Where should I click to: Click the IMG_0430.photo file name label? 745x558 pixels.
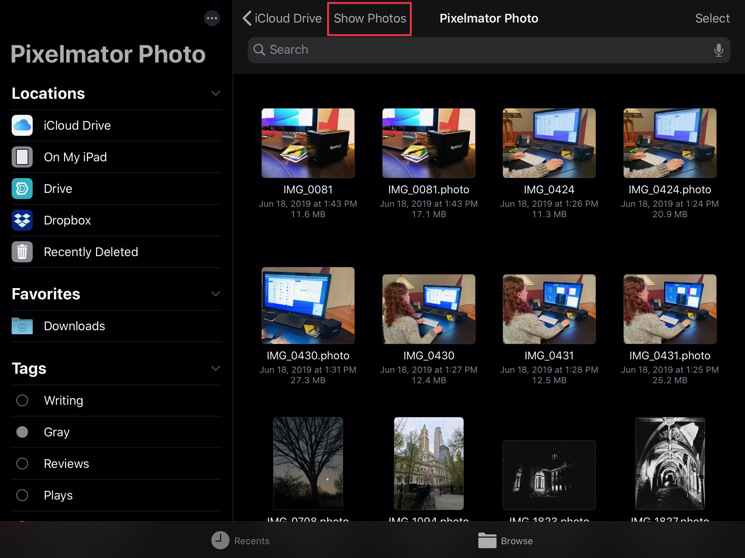point(308,356)
